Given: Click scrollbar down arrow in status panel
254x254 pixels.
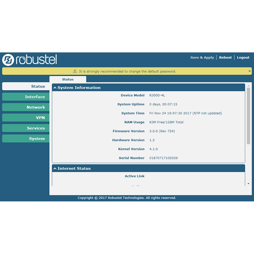Looking at the screenshot, I should [248, 184].
